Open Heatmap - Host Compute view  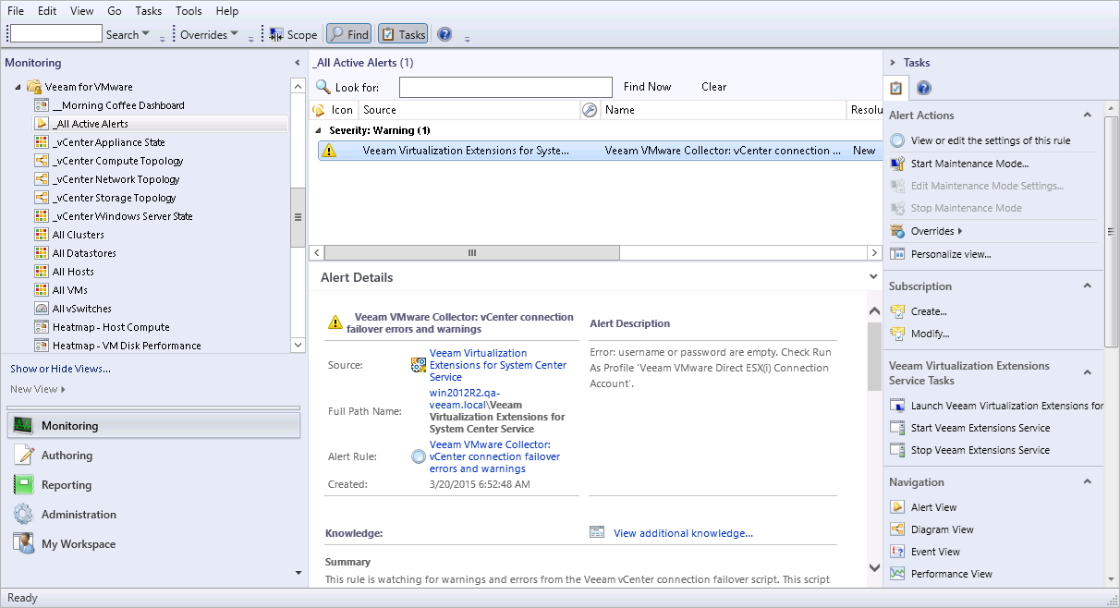(x=111, y=327)
